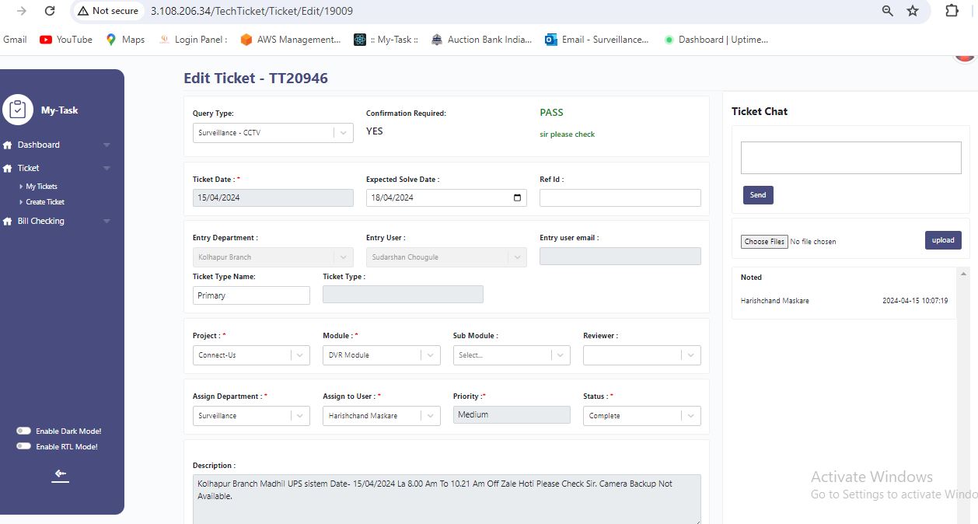Click the upload button
The image size is (978, 524).
943,240
